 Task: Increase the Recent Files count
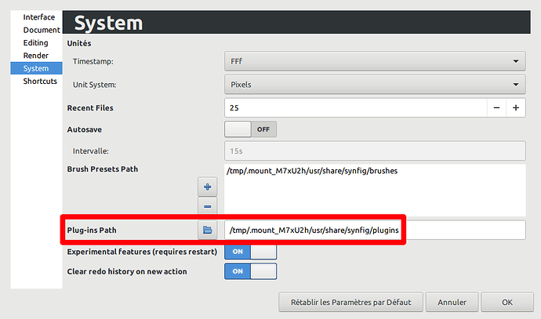515,107
